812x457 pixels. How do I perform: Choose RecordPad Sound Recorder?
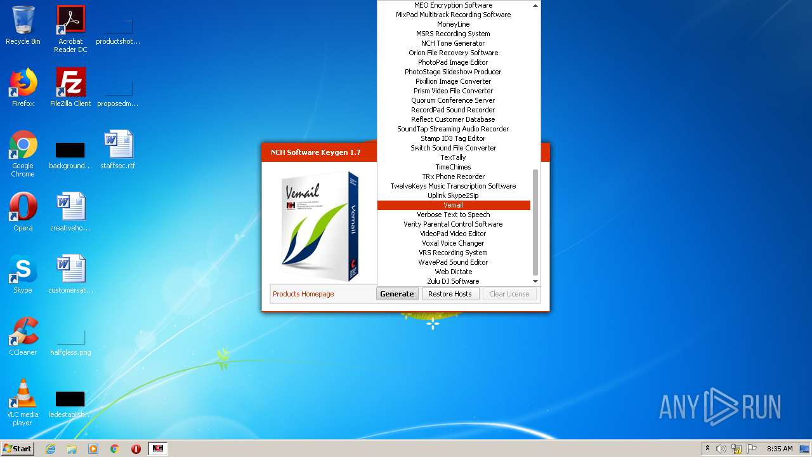[454, 110]
